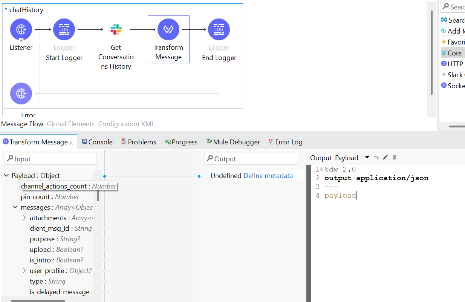Open the Output Payload dropdown arrow
The width and height of the screenshot is (465, 302).
[367, 158]
